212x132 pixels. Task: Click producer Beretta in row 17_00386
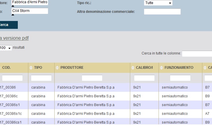click(86, 87)
